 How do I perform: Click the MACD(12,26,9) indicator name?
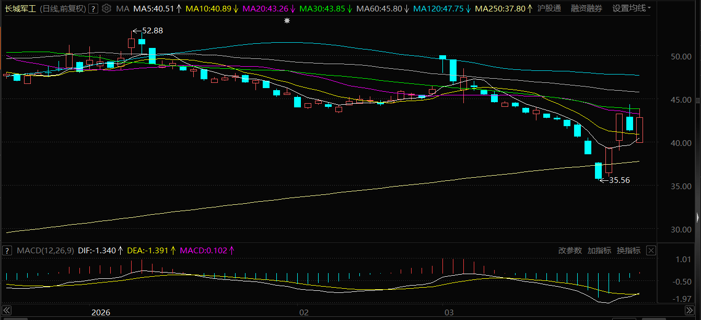pos(45,251)
